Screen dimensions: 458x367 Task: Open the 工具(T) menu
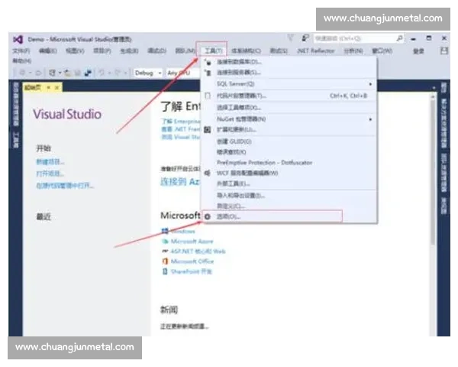213,51
